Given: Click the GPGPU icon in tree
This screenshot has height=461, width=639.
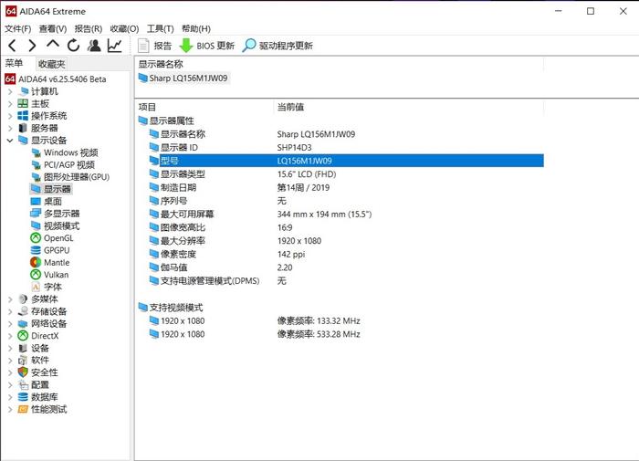Looking at the screenshot, I should (36, 250).
